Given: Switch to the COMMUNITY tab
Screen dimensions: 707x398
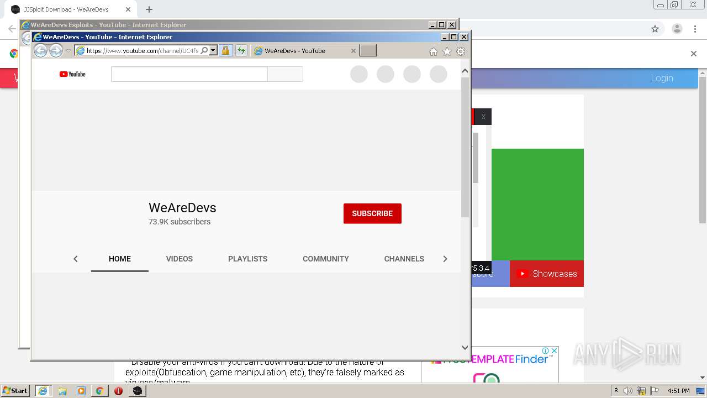Looking at the screenshot, I should click(x=326, y=259).
